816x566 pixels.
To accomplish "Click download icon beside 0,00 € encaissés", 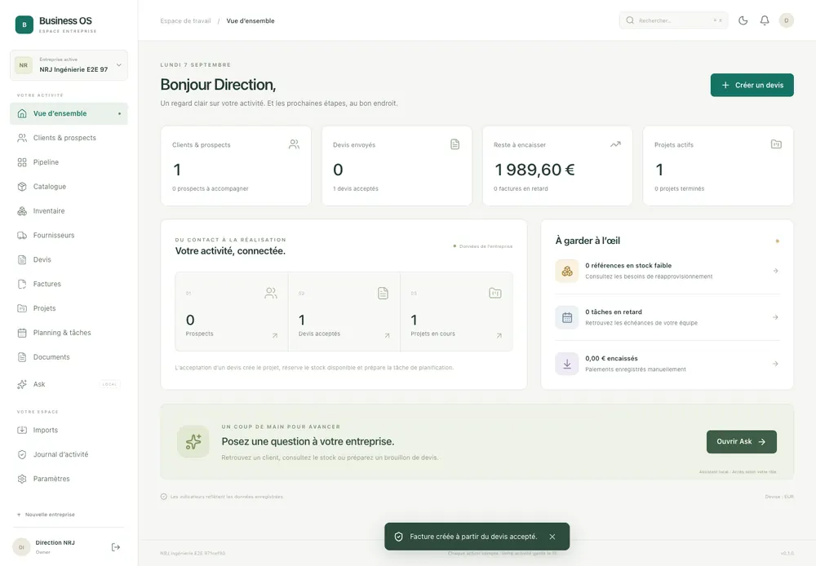I will pyautogui.click(x=567, y=364).
